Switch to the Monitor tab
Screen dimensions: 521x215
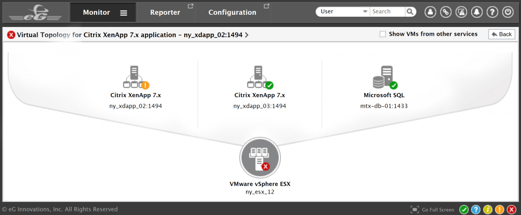point(103,13)
